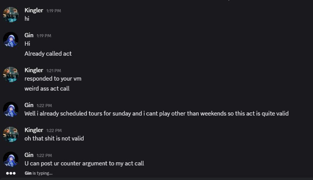Screen dimensions: 313x180
Task: Click Gin's username at the 1:19 PM message
Action: click(x=29, y=35)
